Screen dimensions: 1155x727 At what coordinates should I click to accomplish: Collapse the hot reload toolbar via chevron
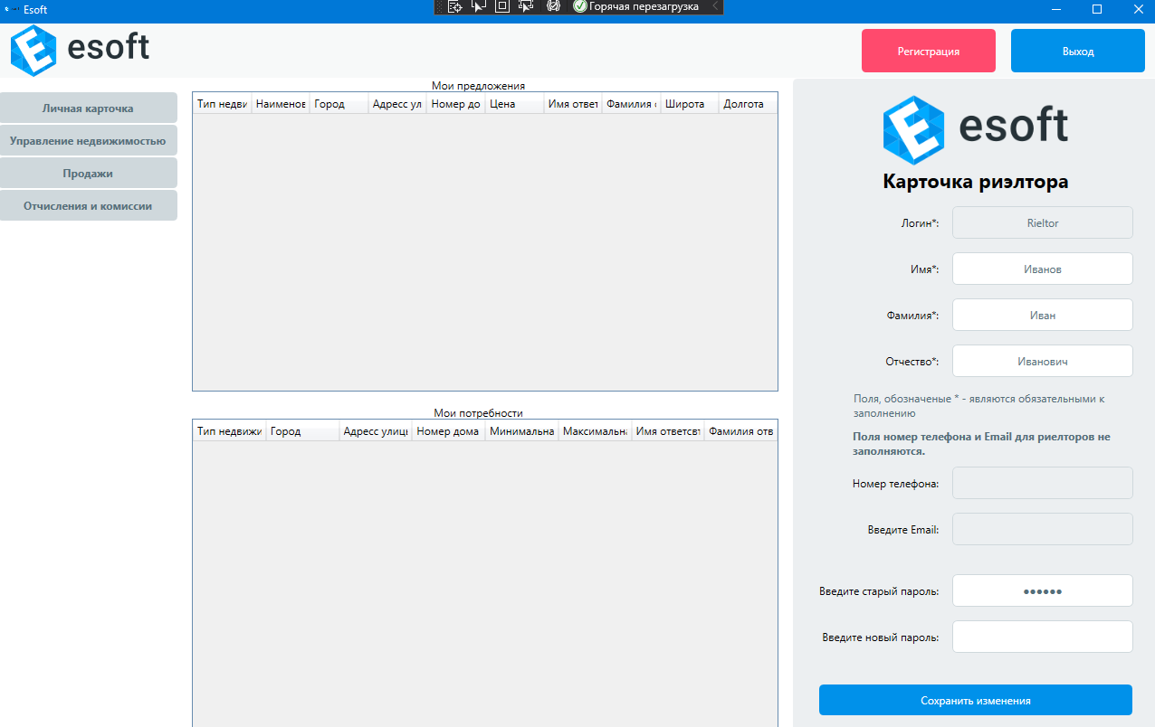[714, 7]
